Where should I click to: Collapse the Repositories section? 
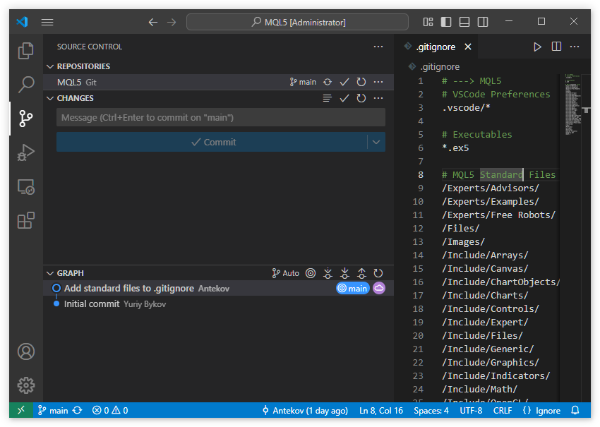[x=49, y=66]
